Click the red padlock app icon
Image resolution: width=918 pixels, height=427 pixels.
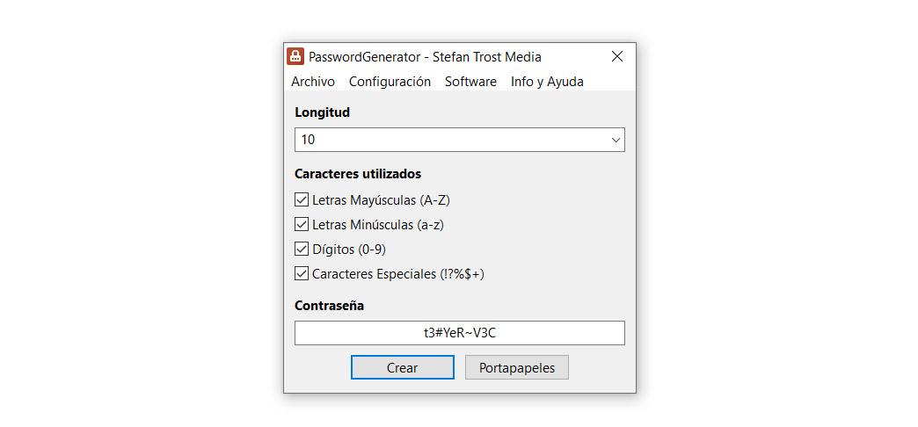click(x=295, y=56)
